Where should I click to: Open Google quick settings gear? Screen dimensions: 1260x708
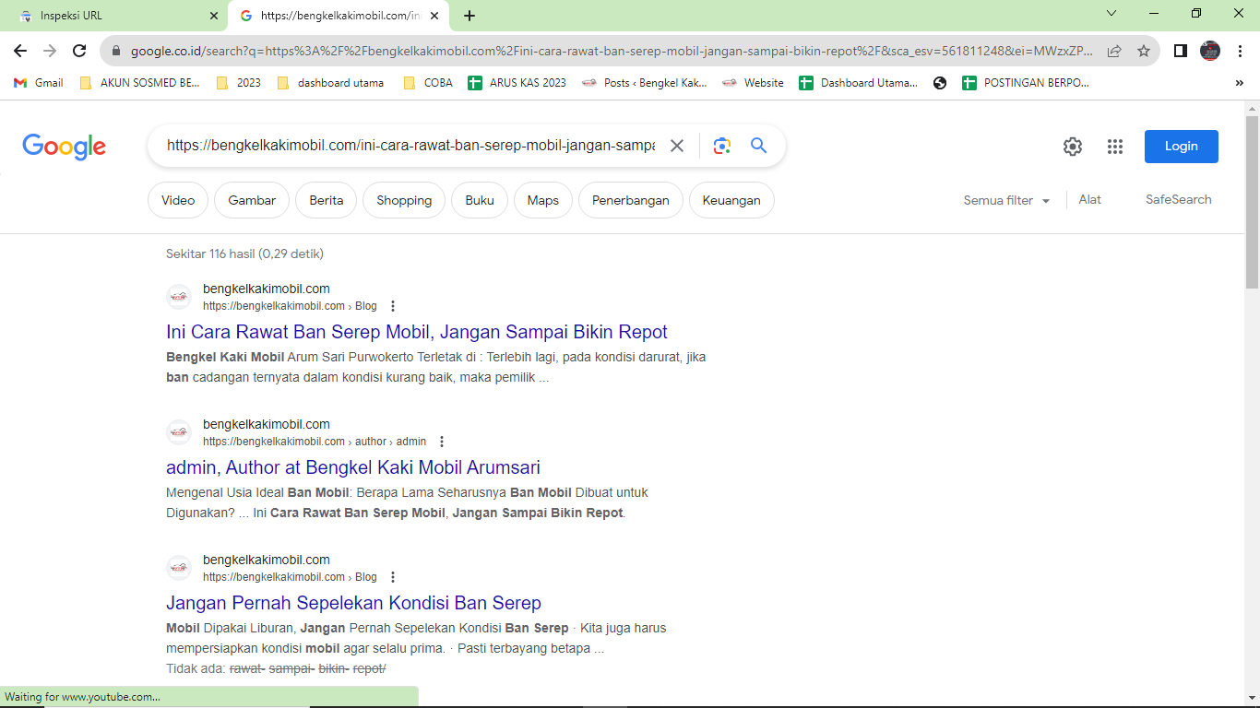(x=1073, y=147)
